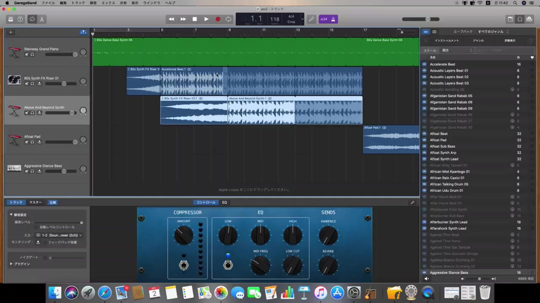Solo the Steinway Grand Piano track headphones
The height and width of the screenshot is (303, 540).
(x=33, y=54)
